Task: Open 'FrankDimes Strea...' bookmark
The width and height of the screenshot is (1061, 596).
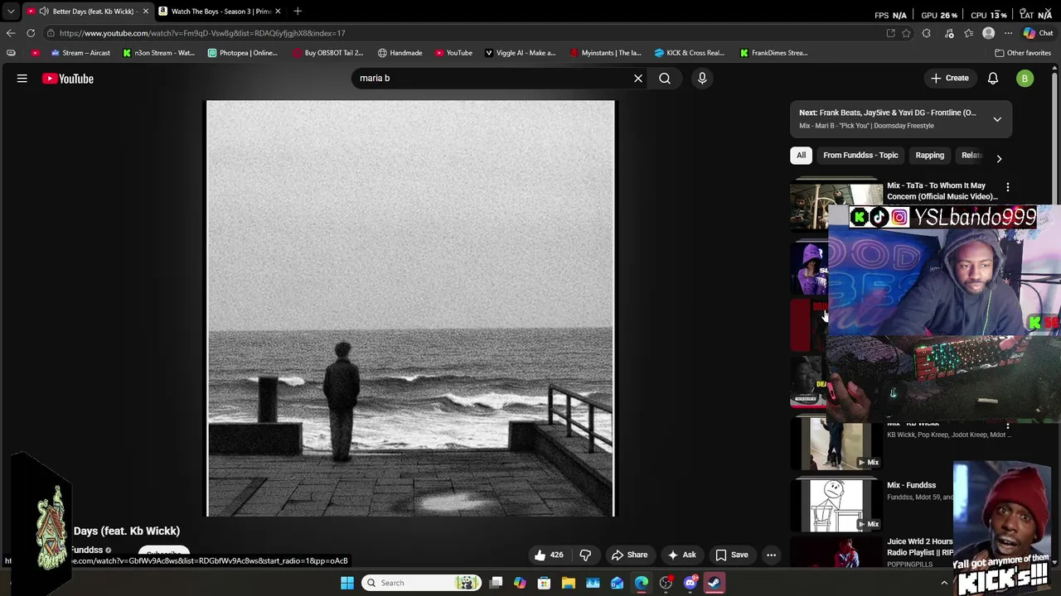Action: (x=774, y=53)
